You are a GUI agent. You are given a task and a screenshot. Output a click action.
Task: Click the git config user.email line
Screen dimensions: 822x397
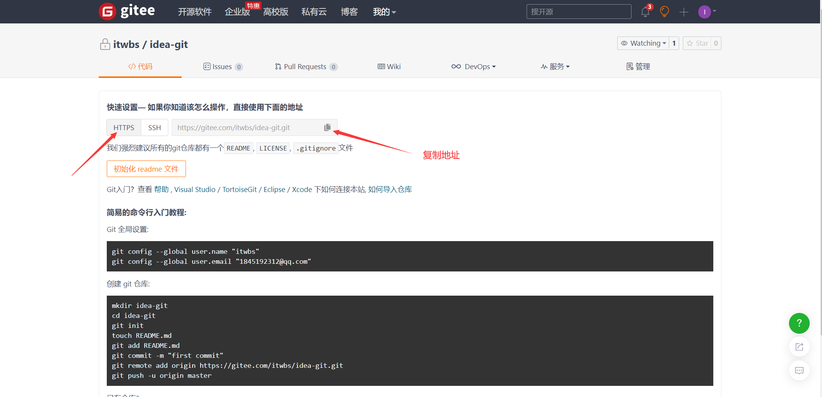coord(211,261)
